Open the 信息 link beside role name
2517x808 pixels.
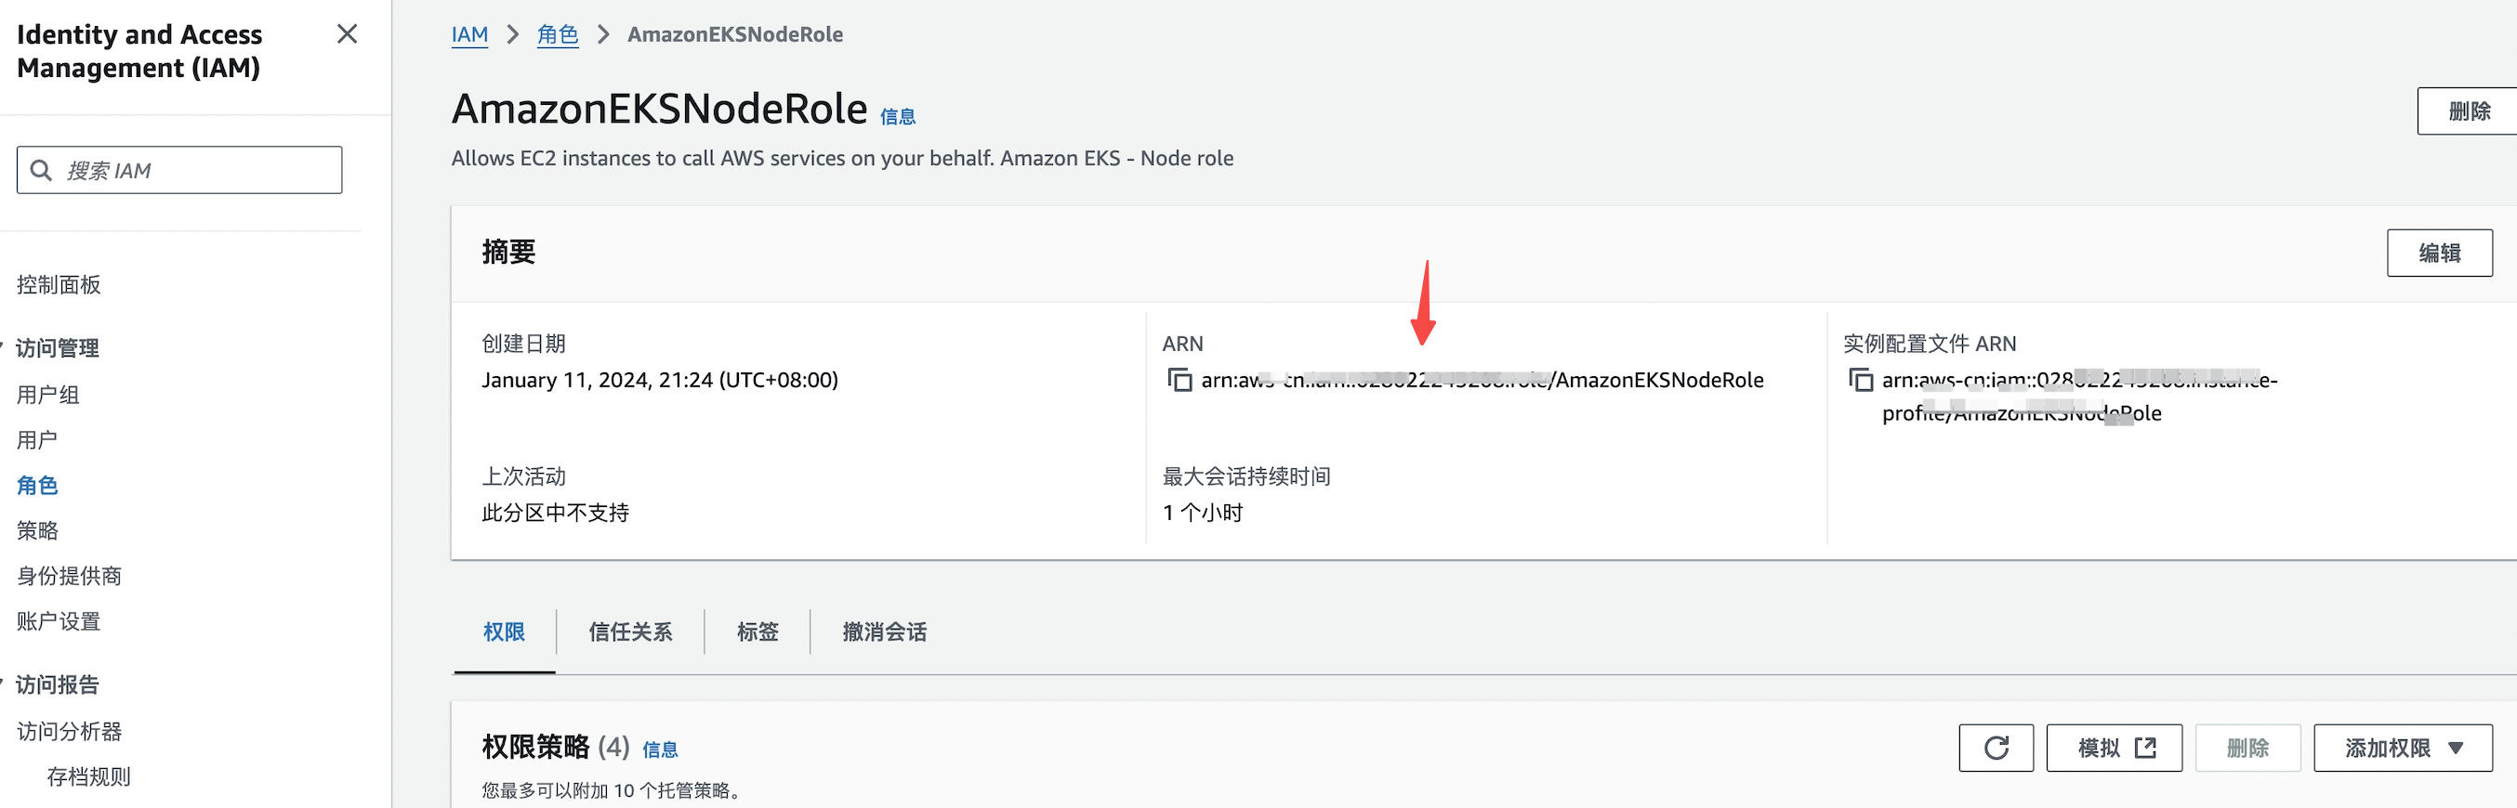pos(897,117)
